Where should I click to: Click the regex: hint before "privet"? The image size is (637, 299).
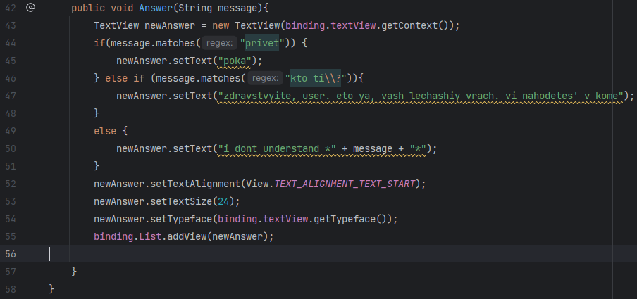[219, 43]
